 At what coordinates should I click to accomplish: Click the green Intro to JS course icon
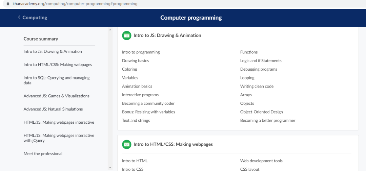point(126,35)
